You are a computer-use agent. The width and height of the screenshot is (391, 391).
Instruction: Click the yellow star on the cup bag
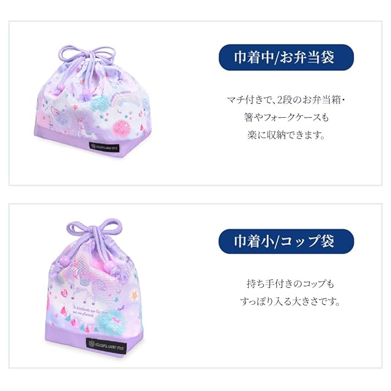(134, 295)
